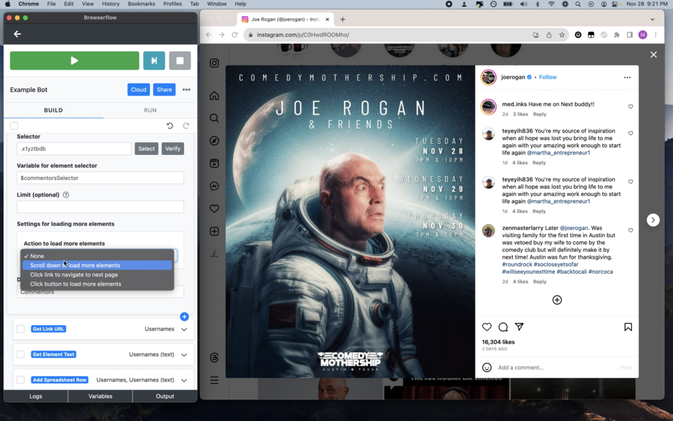Open the Output tab at bottom
Image resolution: width=673 pixels, height=421 pixels.
tap(165, 396)
